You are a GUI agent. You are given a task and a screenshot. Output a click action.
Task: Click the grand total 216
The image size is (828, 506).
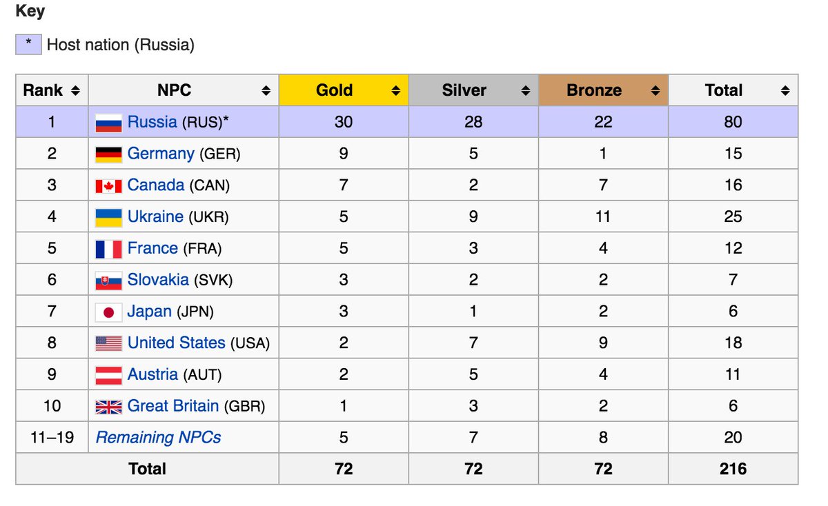coord(733,469)
